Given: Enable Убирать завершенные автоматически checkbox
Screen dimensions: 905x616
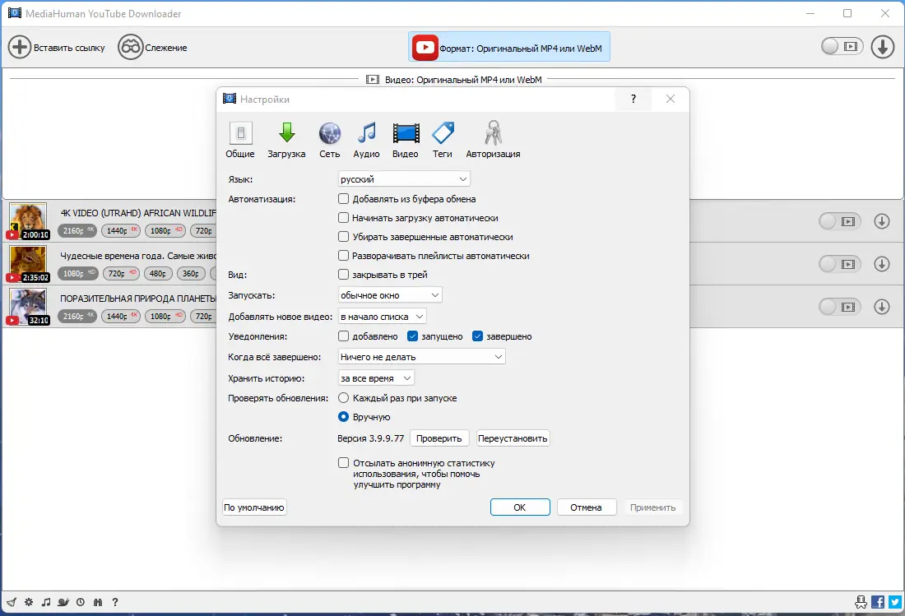Looking at the screenshot, I should click(343, 237).
